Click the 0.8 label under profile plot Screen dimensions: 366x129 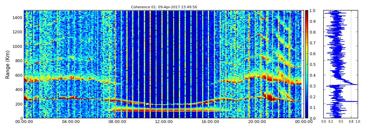[x=351, y=121]
